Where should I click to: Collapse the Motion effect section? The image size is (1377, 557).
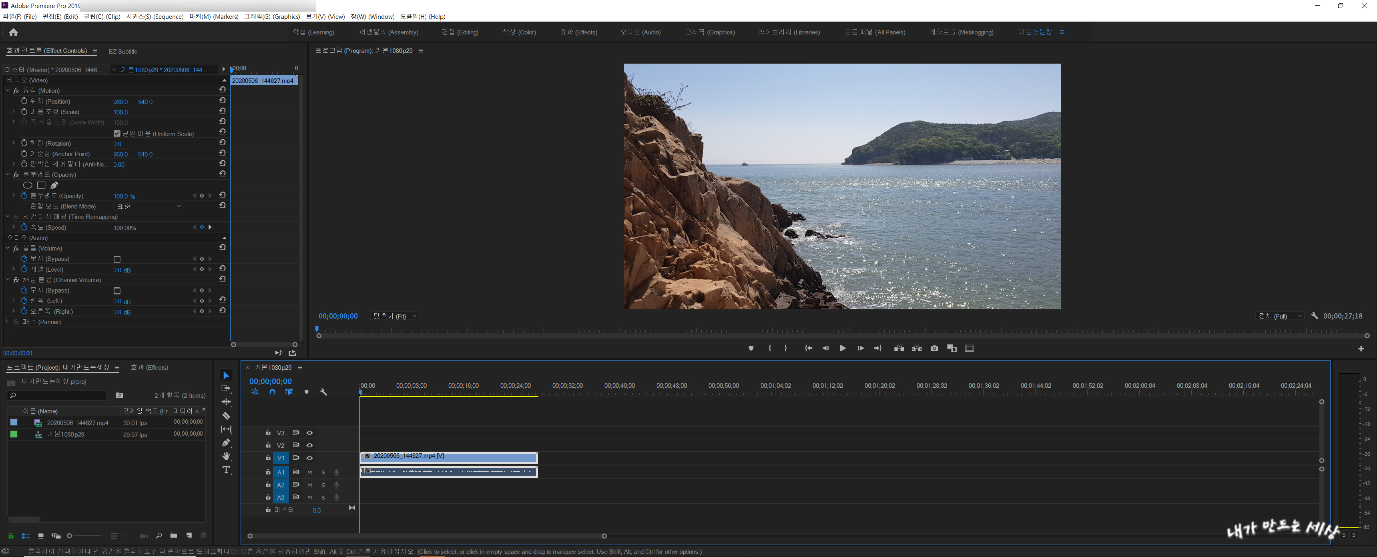click(x=8, y=91)
